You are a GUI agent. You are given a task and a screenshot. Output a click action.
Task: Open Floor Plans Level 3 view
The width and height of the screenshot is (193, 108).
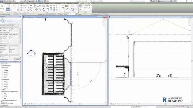click(x=5, y=72)
